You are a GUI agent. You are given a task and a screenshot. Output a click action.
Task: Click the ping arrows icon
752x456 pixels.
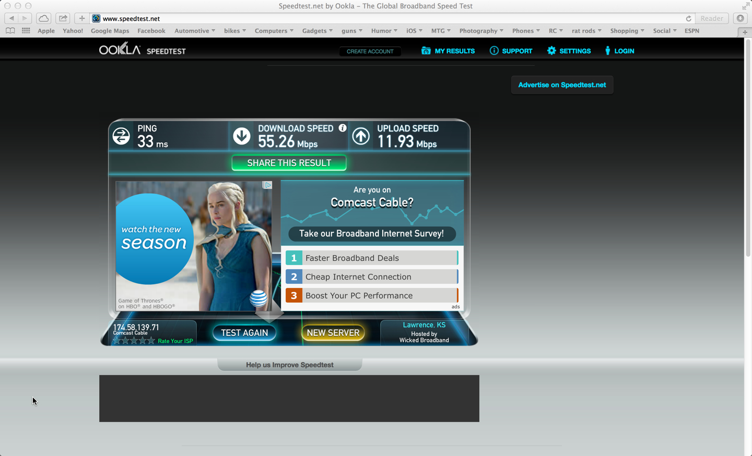(121, 136)
